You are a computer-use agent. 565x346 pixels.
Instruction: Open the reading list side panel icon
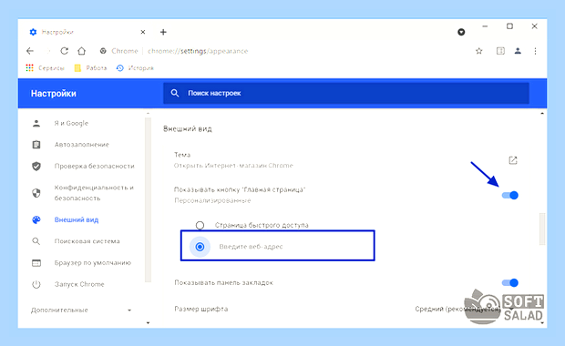pos(500,51)
